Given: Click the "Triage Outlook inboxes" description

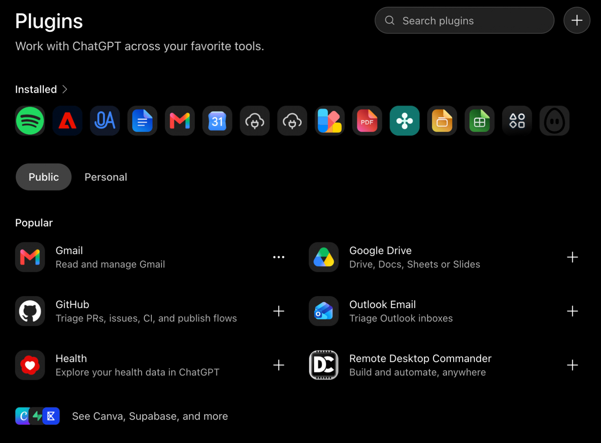Looking at the screenshot, I should click(401, 319).
